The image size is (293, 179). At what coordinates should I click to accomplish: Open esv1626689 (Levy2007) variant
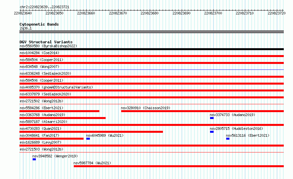[x=40, y=142]
